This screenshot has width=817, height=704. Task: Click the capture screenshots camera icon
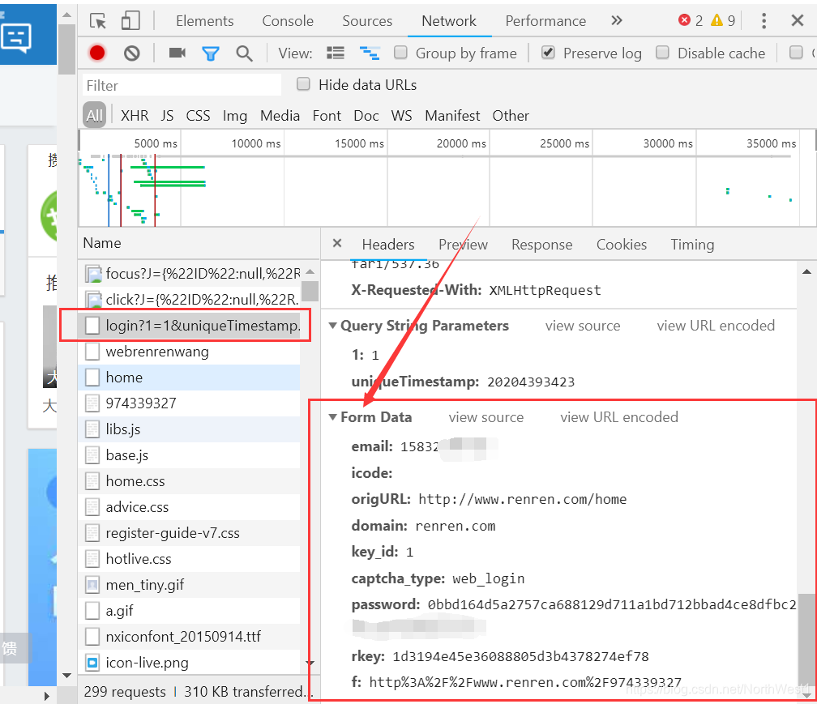click(178, 53)
